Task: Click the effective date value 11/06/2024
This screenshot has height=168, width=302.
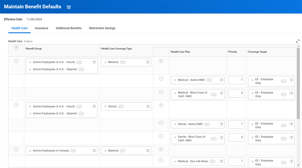Action: 34,19
